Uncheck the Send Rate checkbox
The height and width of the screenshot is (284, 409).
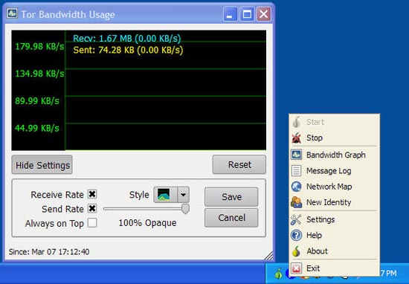(x=92, y=209)
